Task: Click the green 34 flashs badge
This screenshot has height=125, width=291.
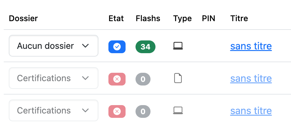Action: (x=145, y=47)
